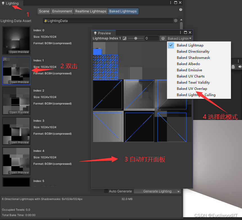Click the LightingData asset field
The width and height of the screenshot is (242, 220).
click(x=111, y=21)
